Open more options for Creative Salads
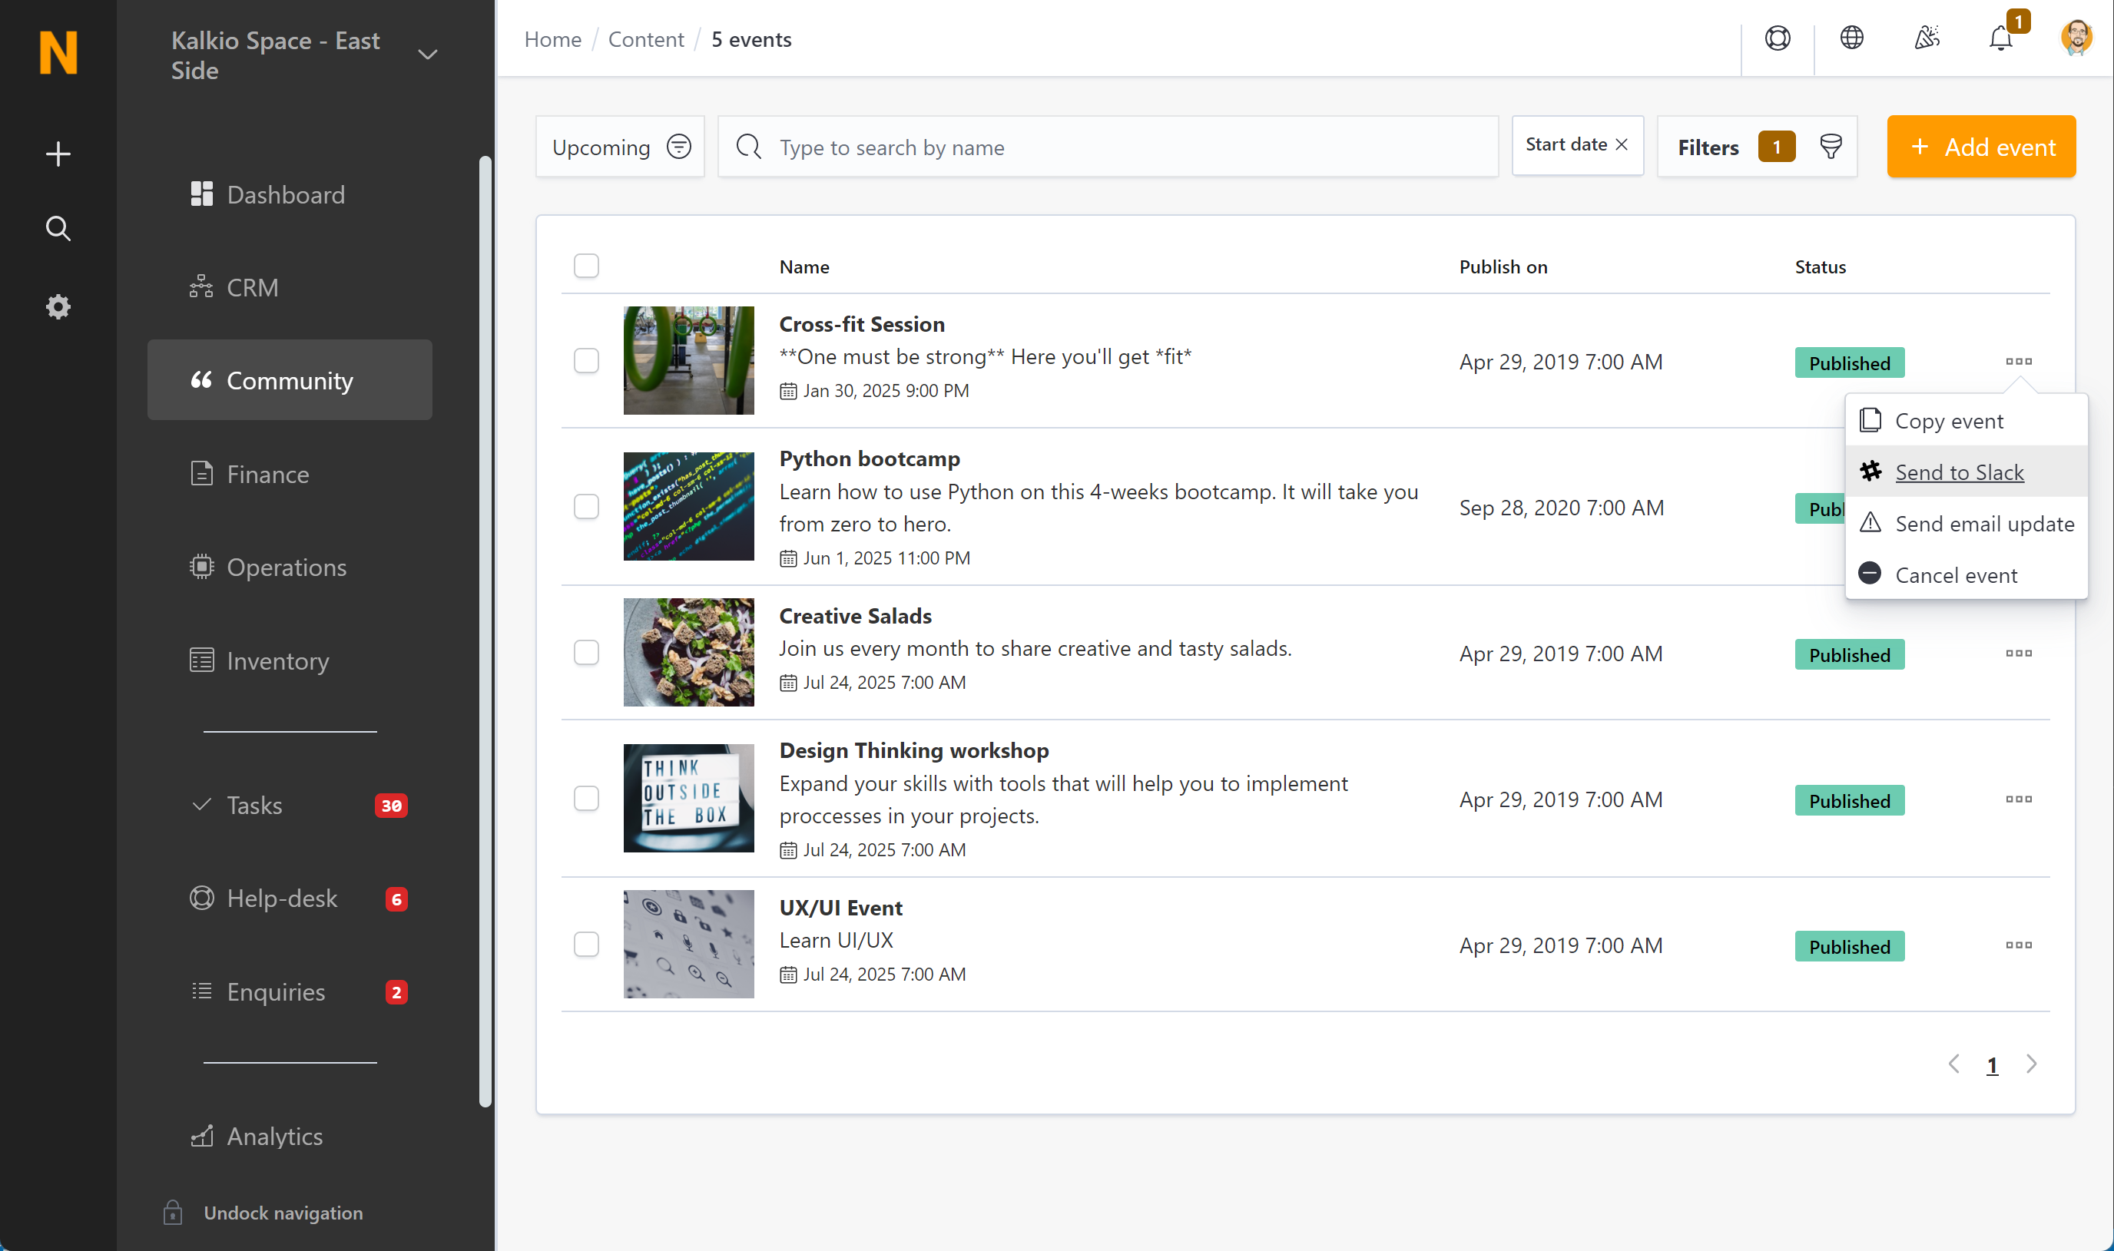This screenshot has width=2114, height=1251. coord(2019,654)
